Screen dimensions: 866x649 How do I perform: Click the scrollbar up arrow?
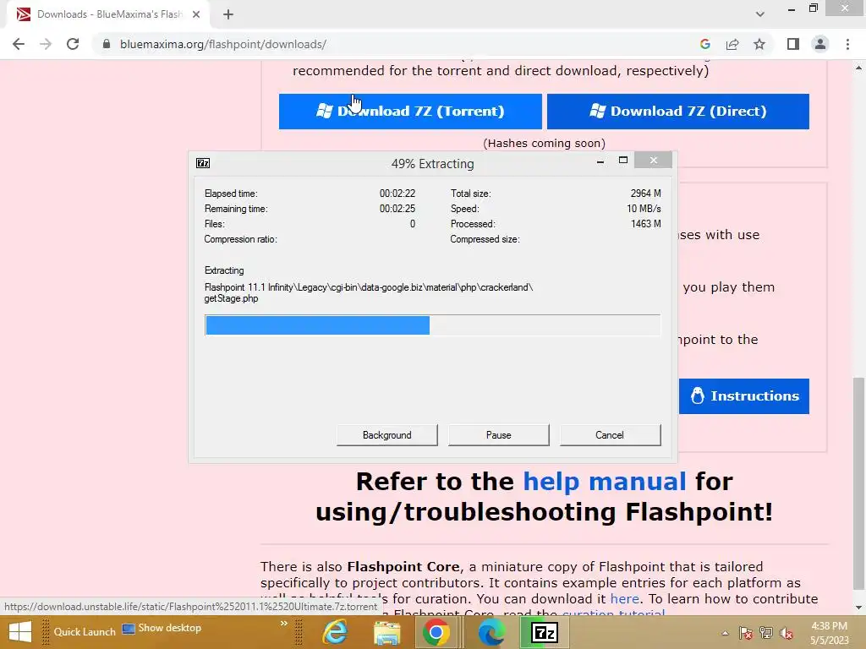tap(858, 68)
